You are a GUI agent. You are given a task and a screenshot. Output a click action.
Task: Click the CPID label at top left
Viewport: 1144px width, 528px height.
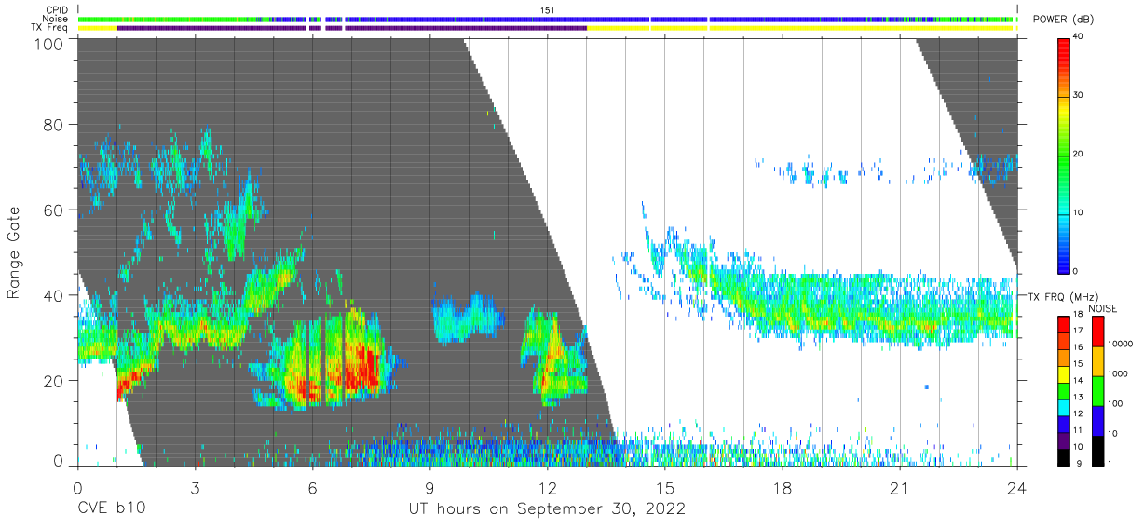(58, 10)
